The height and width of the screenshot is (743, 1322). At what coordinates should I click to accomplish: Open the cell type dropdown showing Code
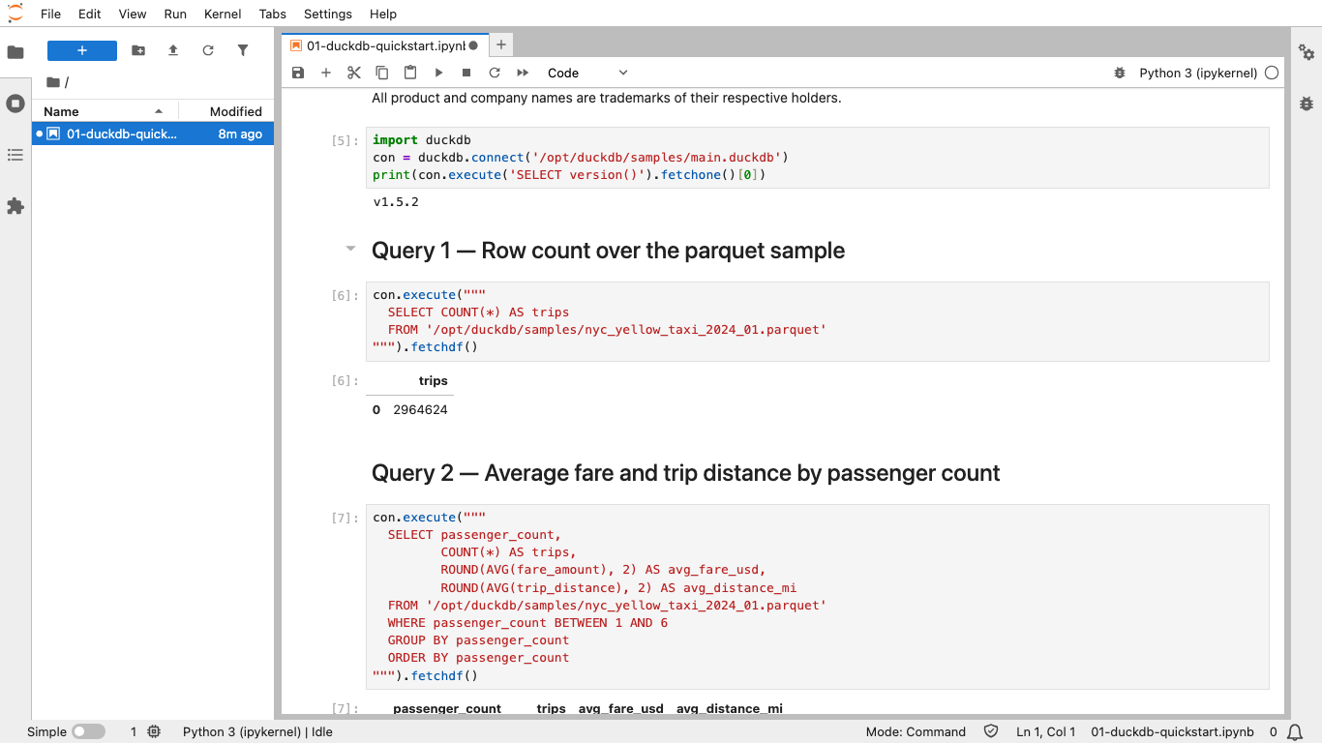point(587,73)
